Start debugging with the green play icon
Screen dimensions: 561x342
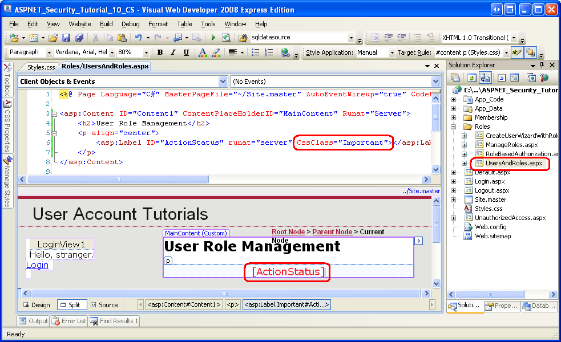point(213,38)
